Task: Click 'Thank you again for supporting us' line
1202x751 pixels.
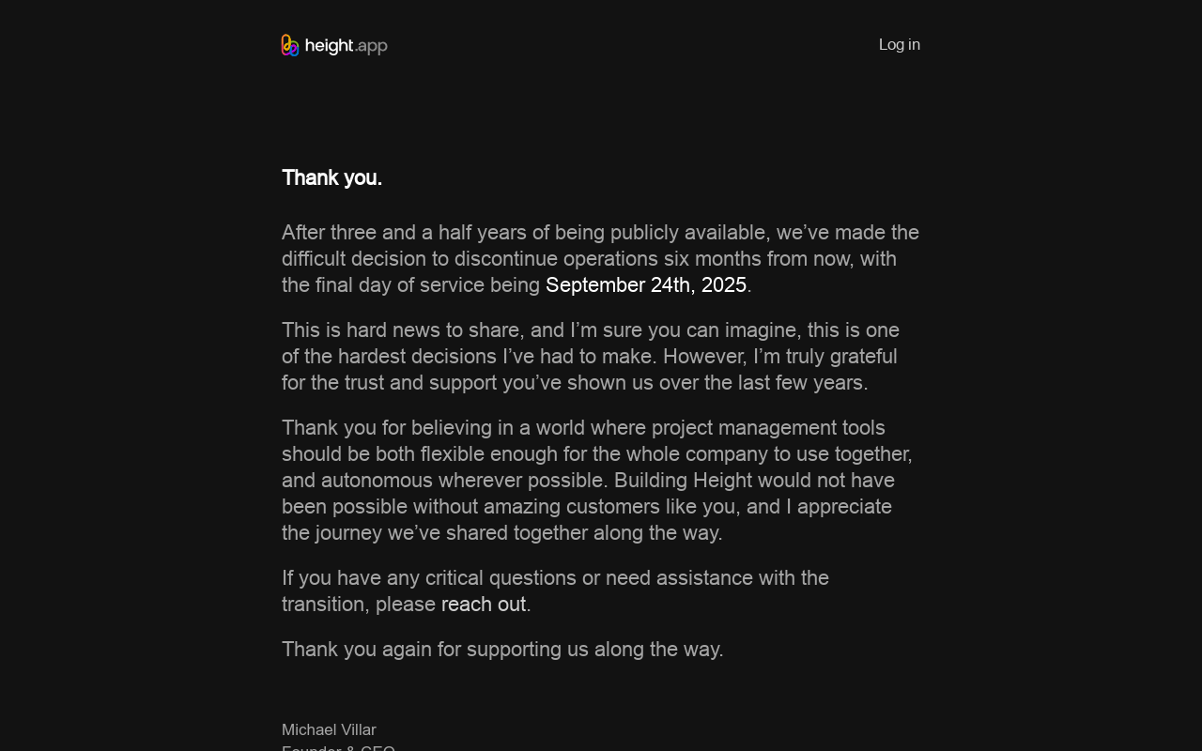Action: click(x=502, y=650)
